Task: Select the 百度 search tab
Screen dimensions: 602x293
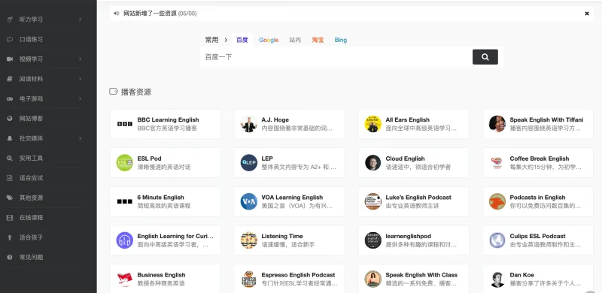Action: tap(242, 40)
